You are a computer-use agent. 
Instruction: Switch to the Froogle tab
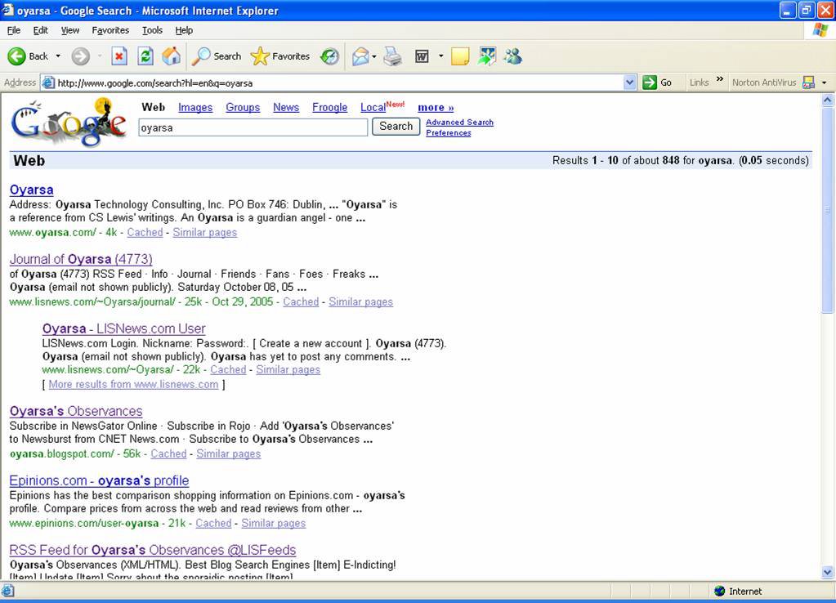[329, 107]
